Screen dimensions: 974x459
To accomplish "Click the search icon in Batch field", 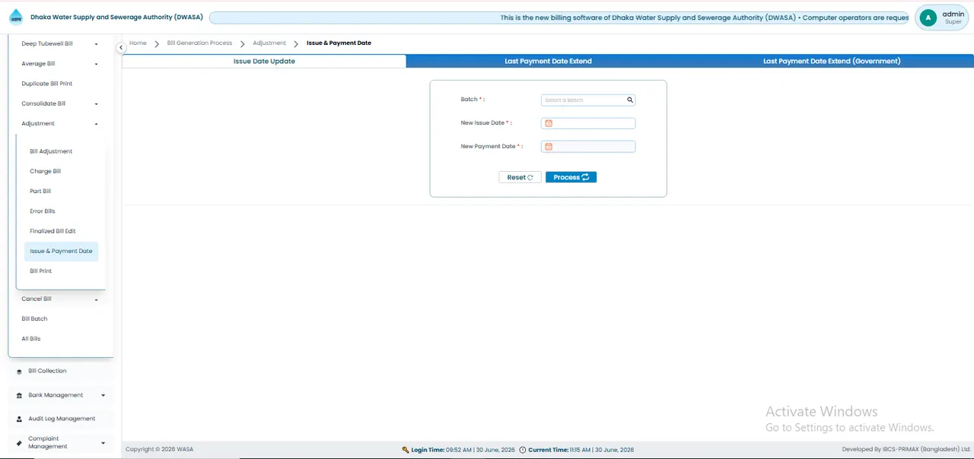I will pyautogui.click(x=630, y=100).
